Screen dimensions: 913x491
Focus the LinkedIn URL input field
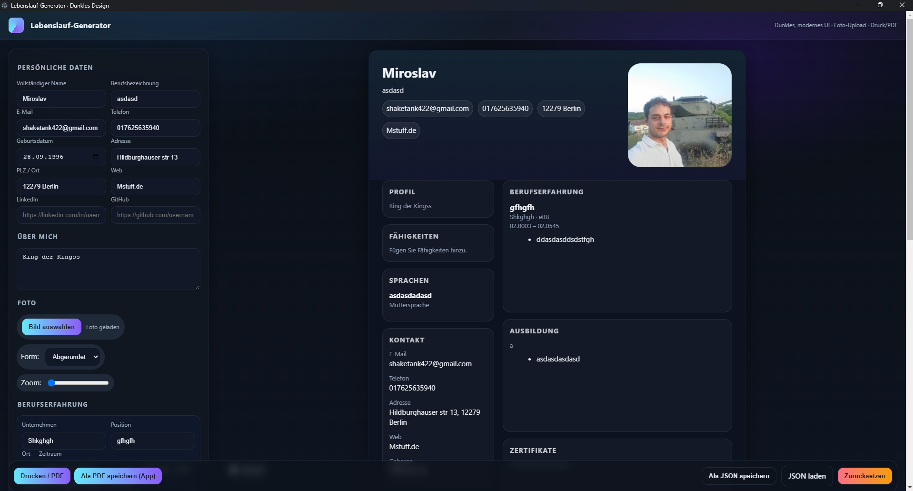pos(61,215)
